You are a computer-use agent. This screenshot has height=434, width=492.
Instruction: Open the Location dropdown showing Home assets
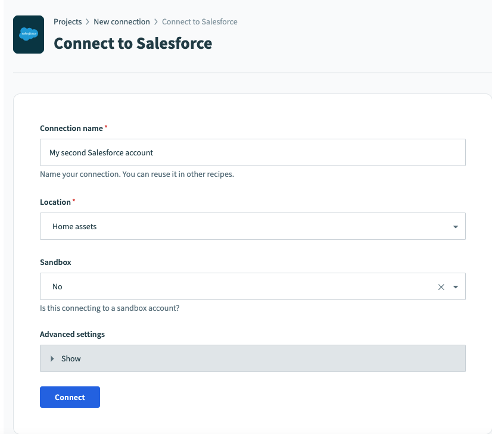[253, 226]
